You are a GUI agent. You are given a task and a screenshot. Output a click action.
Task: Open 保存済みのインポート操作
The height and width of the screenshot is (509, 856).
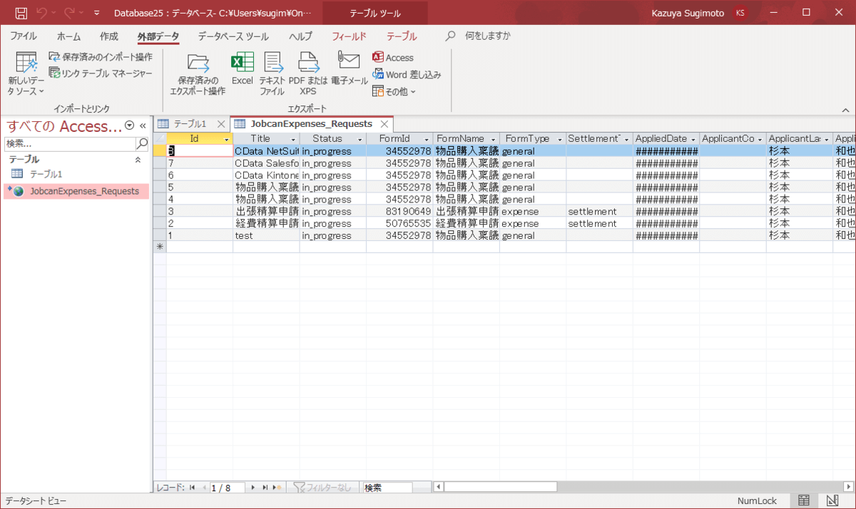click(x=101, y=56)
